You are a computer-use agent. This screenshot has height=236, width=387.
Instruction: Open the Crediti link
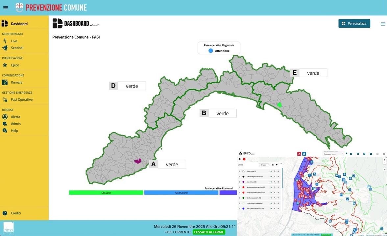[16, 213]
